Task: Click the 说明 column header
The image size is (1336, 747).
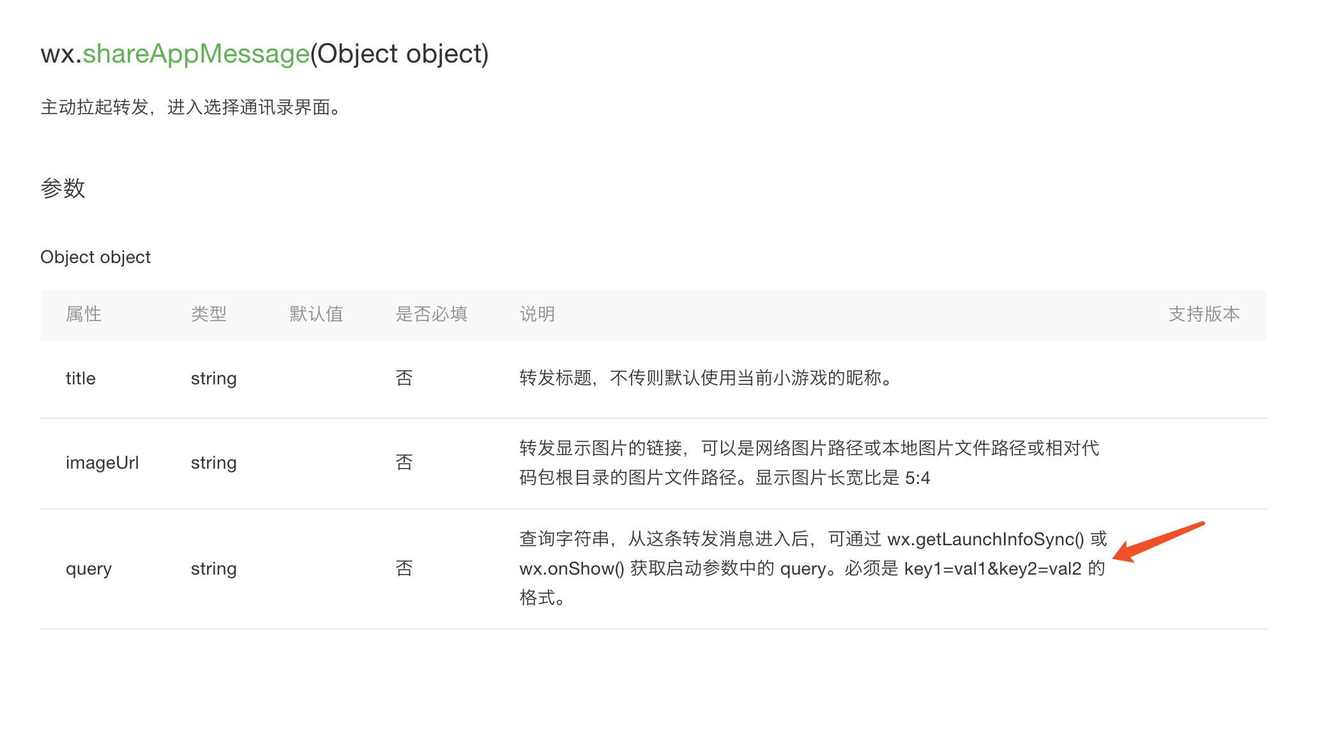Action: click(x=537, y=314)
